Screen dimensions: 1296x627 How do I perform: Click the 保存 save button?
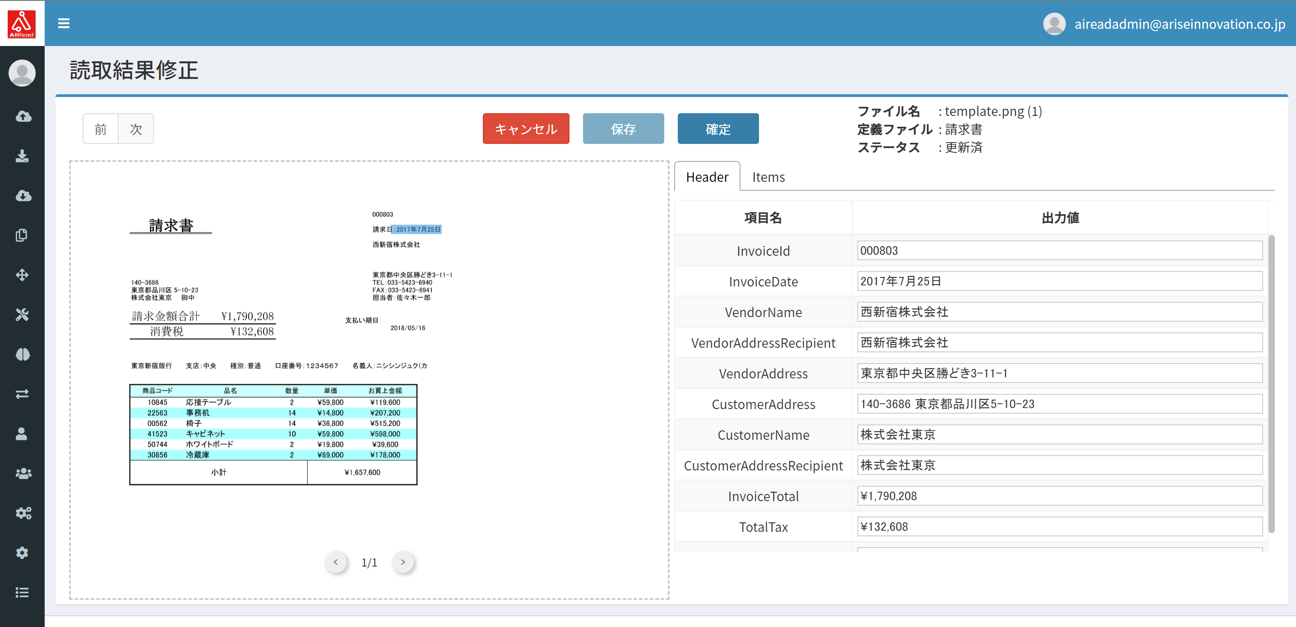(x=623, y=129)
